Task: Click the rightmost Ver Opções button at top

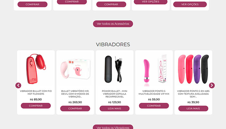Action: pyautogui.click(x=190, y=4)
